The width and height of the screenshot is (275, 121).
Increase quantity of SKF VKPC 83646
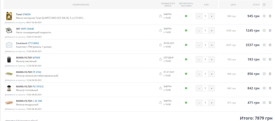[x=211, y=31]
